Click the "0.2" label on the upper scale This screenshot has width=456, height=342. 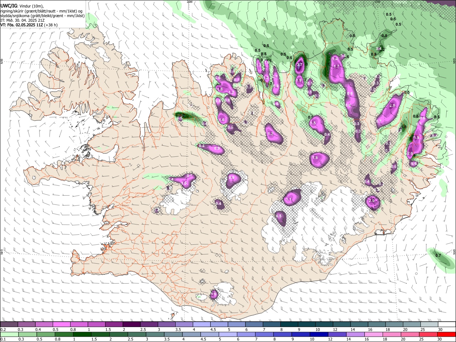coord(3,330)
